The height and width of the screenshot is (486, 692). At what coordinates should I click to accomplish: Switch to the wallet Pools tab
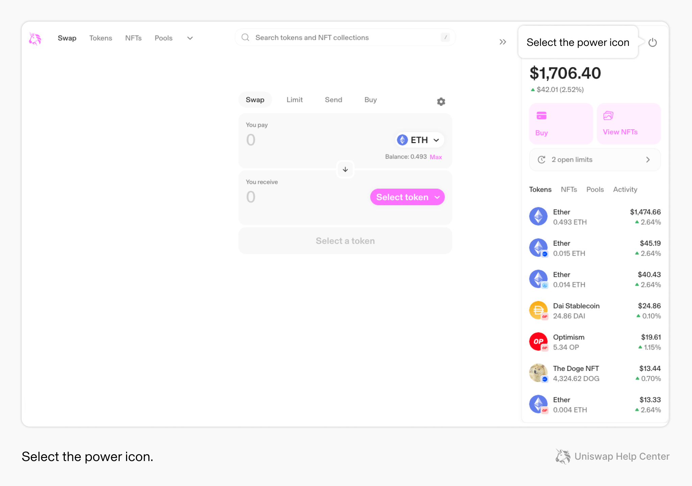(x=595, y=190)
